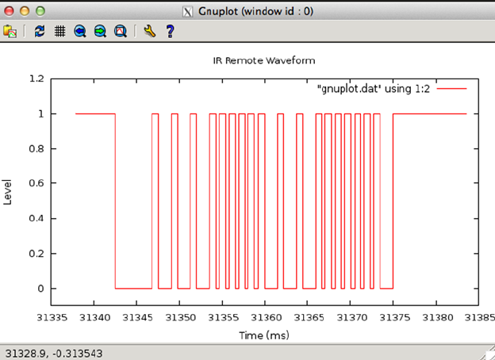Click the y-axis tick label 0.8

click(x=36, y=148)
